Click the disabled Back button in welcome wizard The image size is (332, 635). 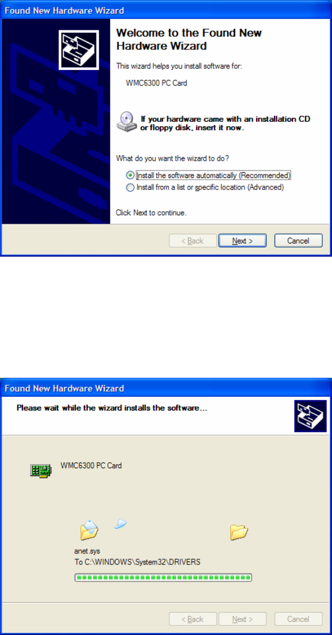pyautogui.click(x=192, y=241)
